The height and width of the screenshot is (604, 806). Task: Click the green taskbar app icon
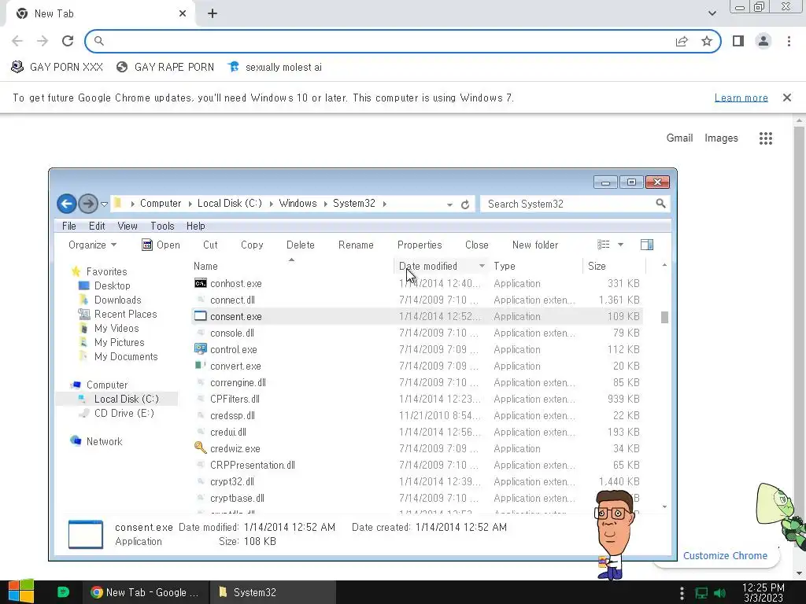63,592
